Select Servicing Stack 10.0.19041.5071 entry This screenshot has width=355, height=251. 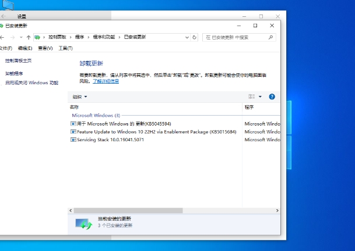[x=110, y=139]
